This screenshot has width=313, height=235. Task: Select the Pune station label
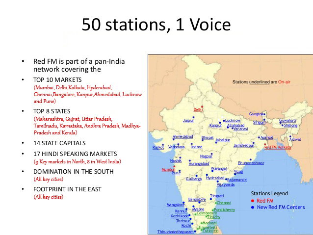click(176, 173)
